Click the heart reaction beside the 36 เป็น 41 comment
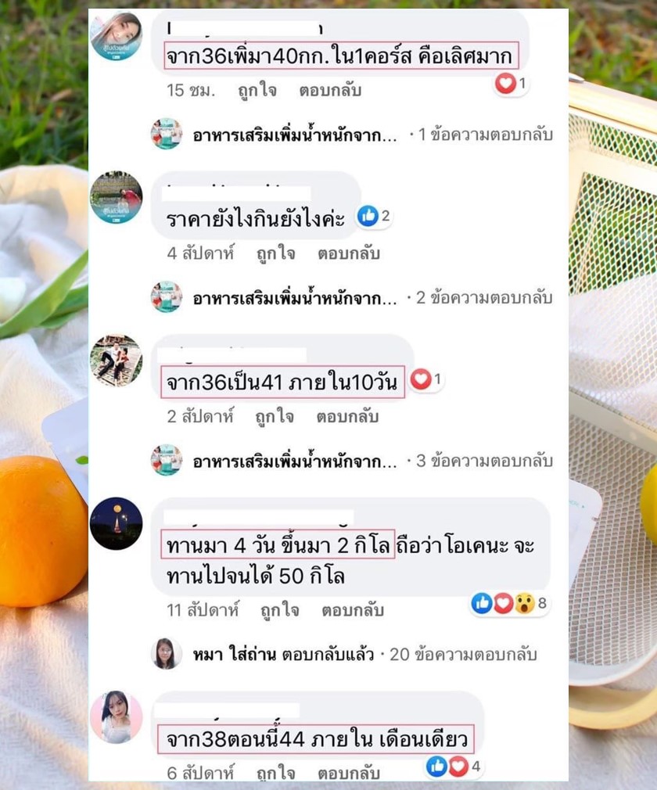 coord(421,379)
